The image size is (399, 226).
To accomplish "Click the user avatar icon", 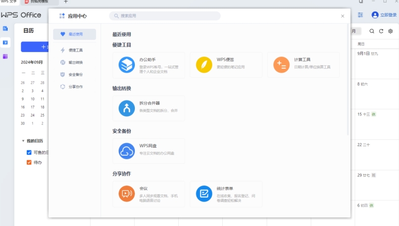I will click(375, 15).
